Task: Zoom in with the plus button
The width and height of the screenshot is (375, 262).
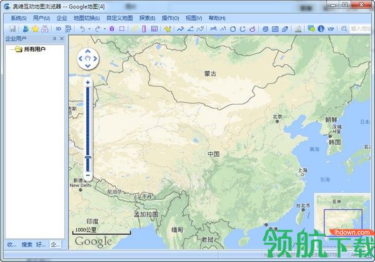Action: click(87, 82)
